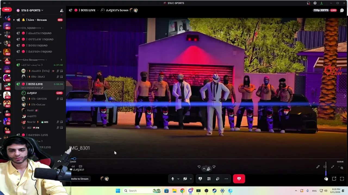Add channel to ST6_SQUAD category

[61, 28]
